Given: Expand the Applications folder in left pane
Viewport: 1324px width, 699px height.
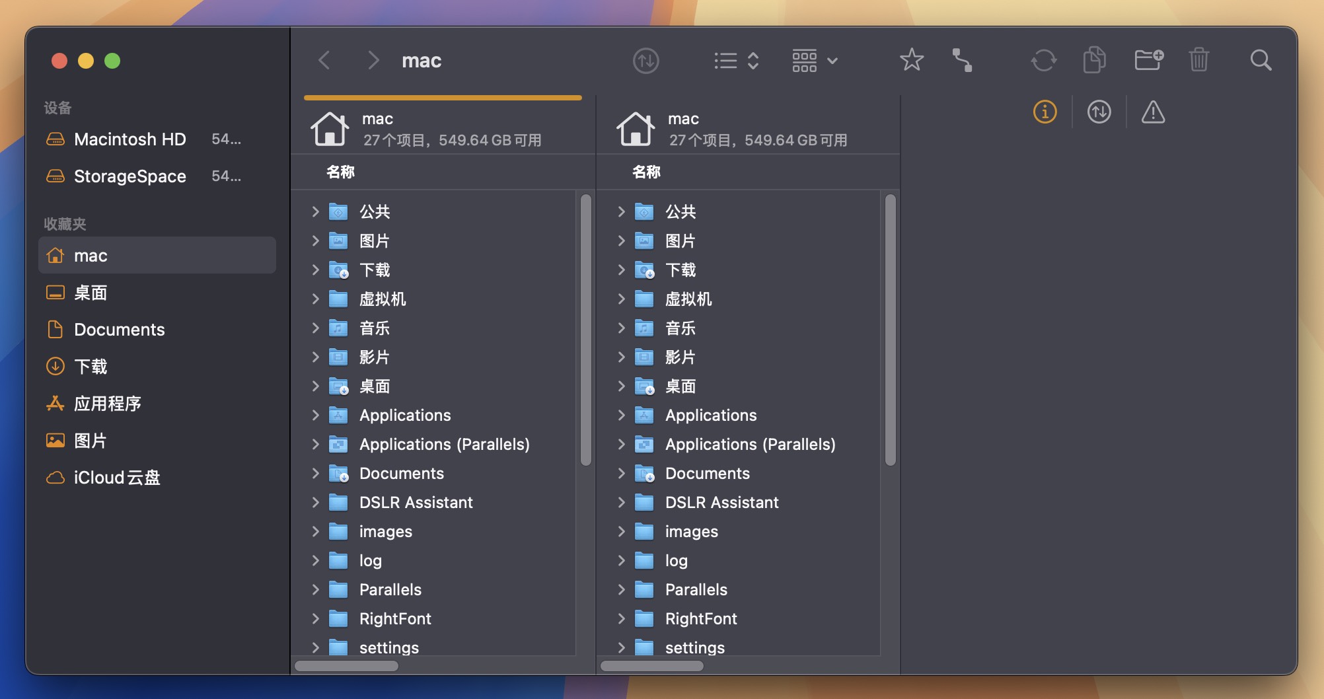Looking at the screenshot, I should coord(315,415).
